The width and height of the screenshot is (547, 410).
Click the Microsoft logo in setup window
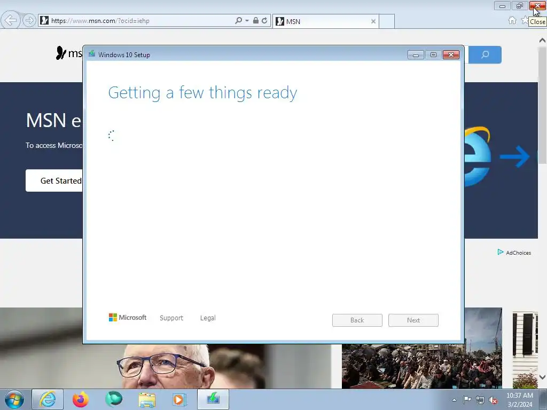tap(128, 317)
